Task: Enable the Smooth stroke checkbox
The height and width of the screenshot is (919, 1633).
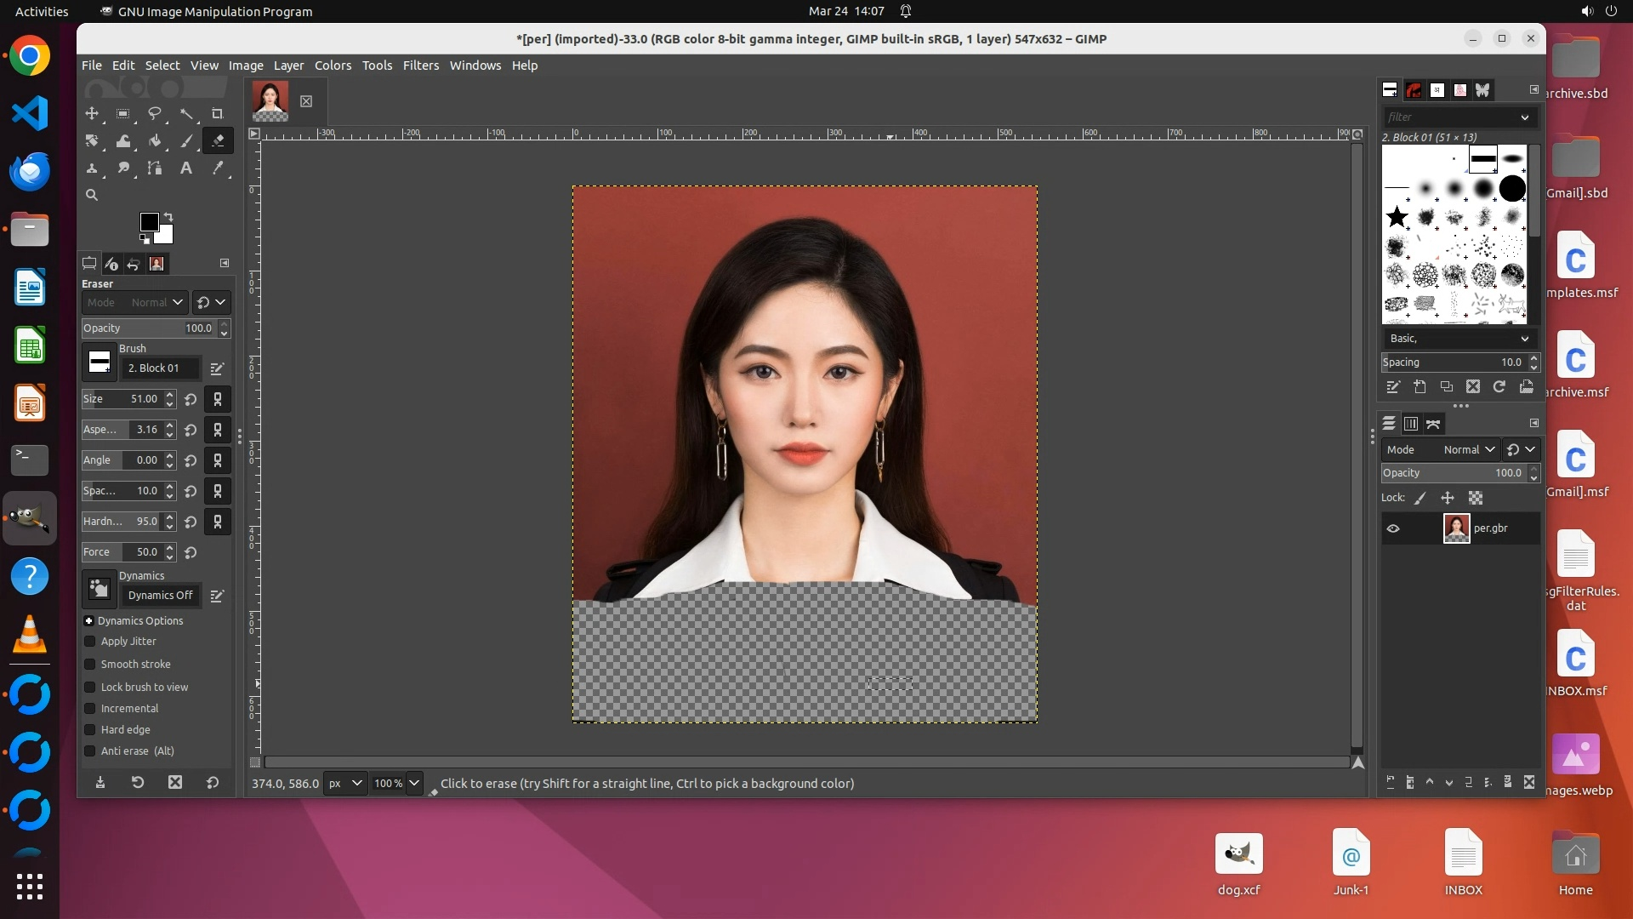Action: point(90,665)
